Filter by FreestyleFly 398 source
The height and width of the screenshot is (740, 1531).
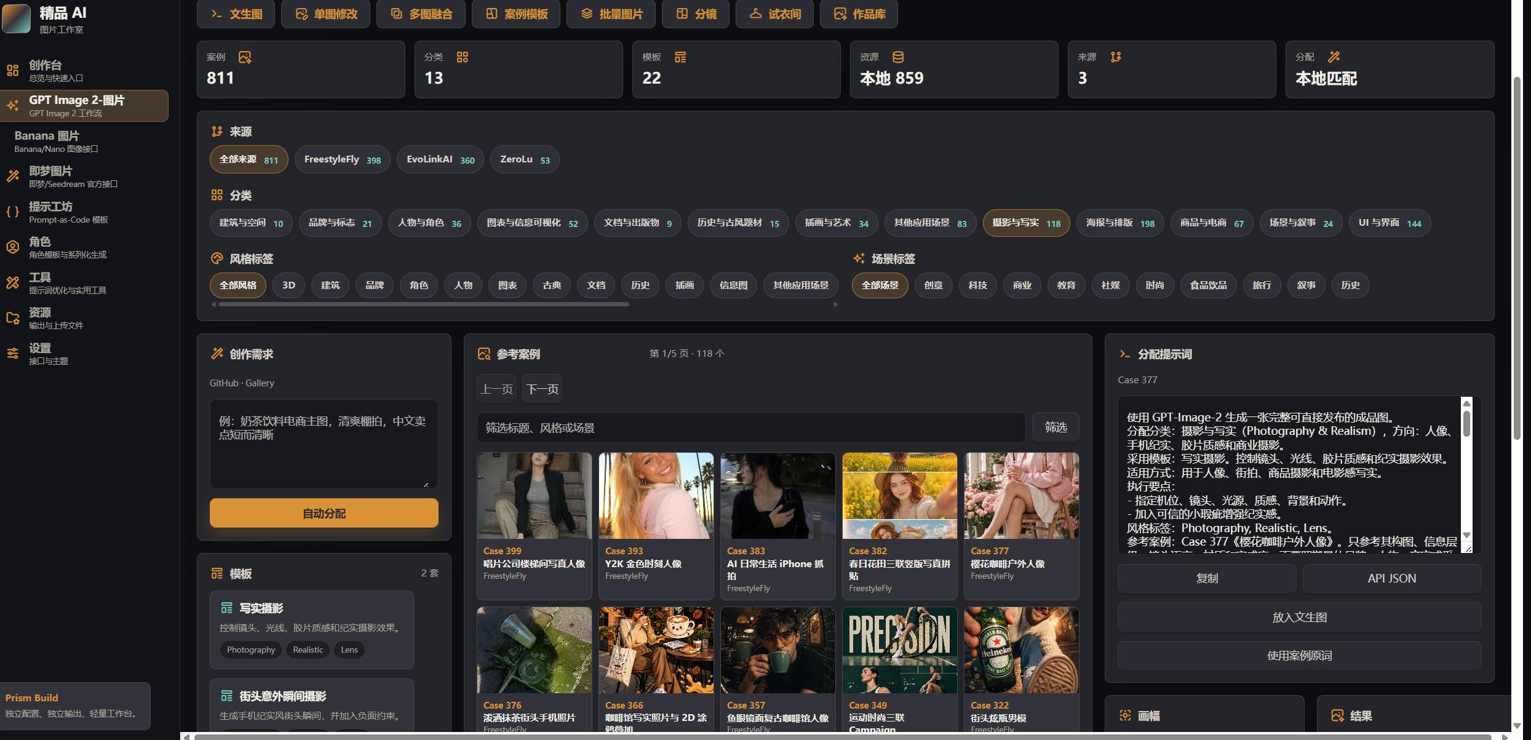[342, 159]
